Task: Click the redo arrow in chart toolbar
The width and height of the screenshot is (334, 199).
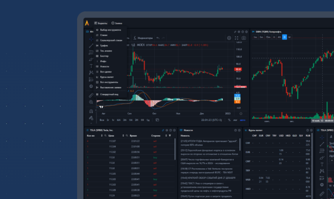Action: (x=163, y=38)
